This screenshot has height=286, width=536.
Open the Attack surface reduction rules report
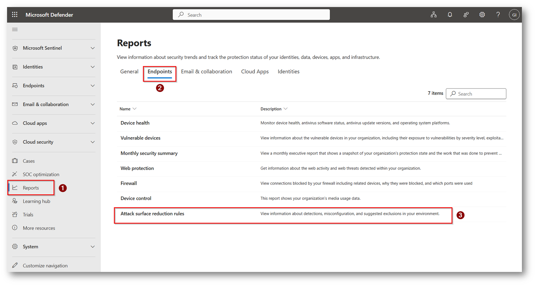pyautogui.click(x=152, y=214)
